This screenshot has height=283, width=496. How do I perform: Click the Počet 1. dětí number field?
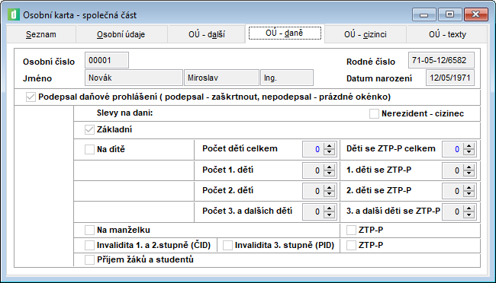pyautogui.click(x=313, y=170)
